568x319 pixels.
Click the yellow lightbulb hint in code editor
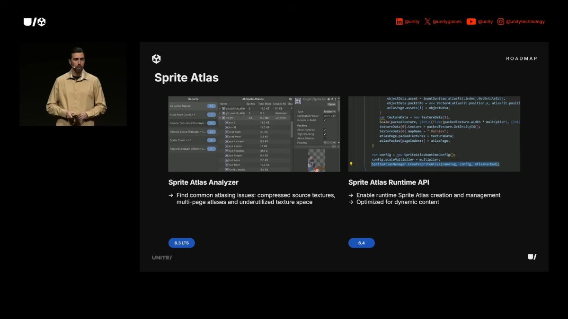[351, 164]
